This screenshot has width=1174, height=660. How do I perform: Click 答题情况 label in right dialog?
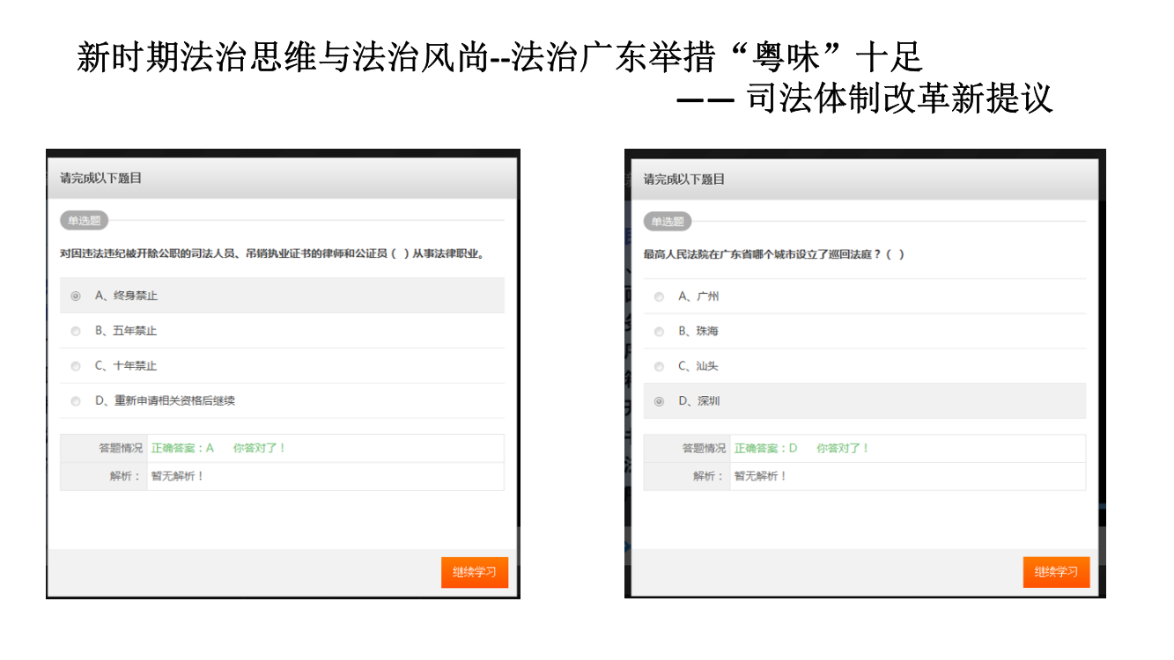click(x=704, y=448)
